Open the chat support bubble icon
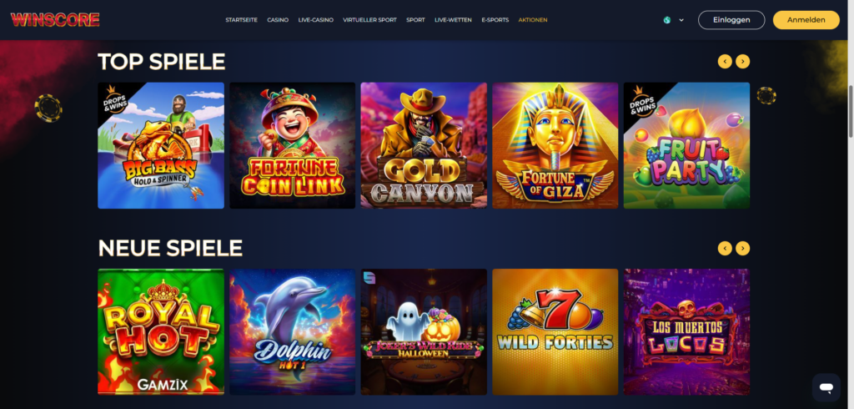The height and width of the screenshot is (409, 854). (826, 388)
